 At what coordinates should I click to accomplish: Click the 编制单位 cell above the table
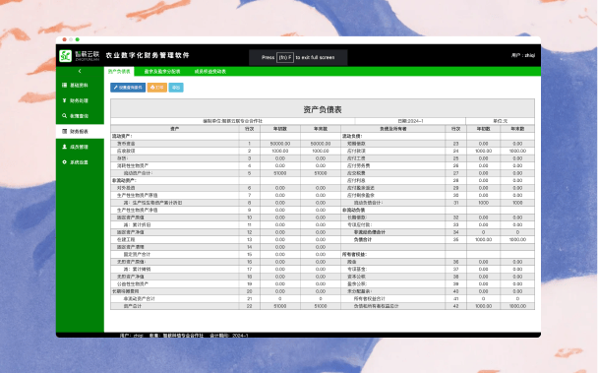click(233, 121)
